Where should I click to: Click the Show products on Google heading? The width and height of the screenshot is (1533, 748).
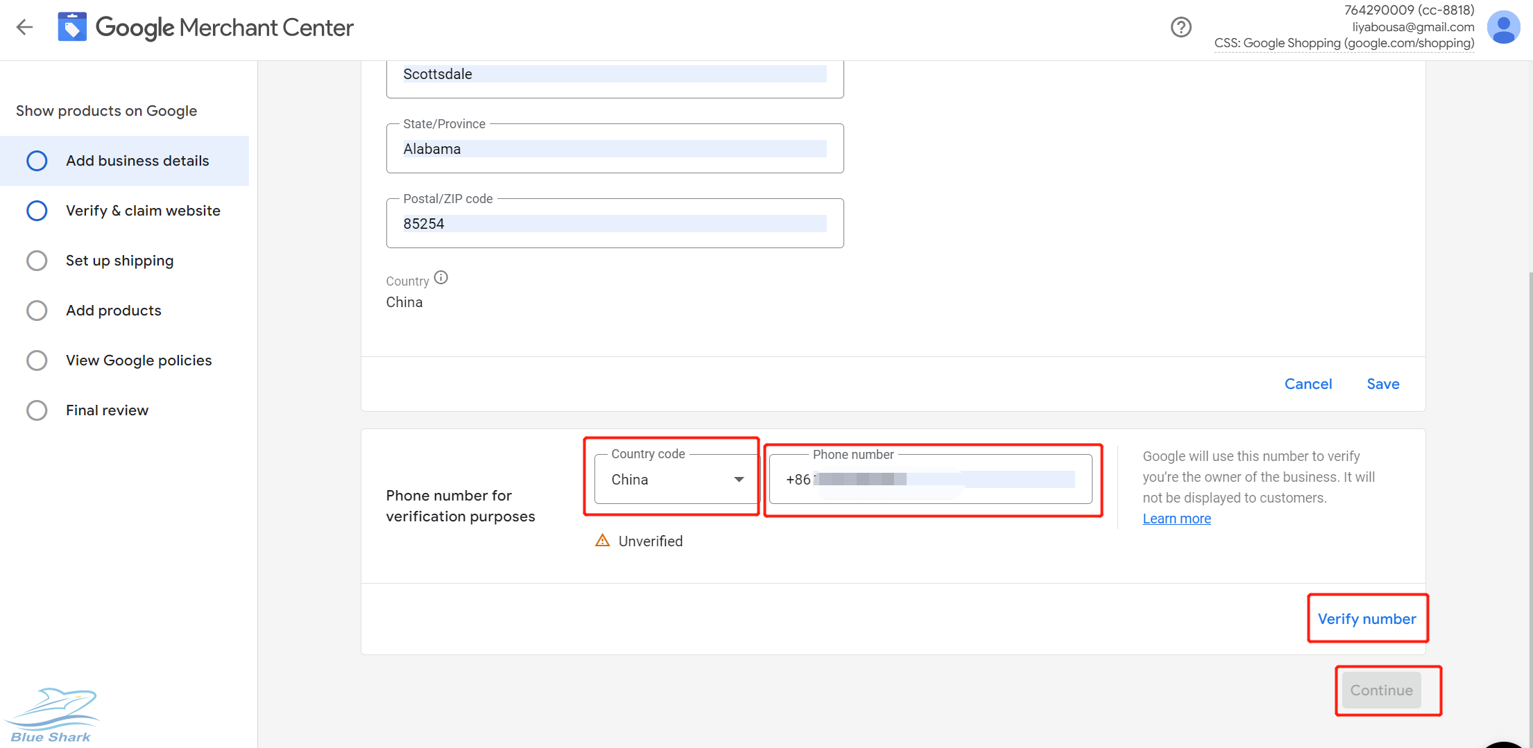(x=106, y=111)
